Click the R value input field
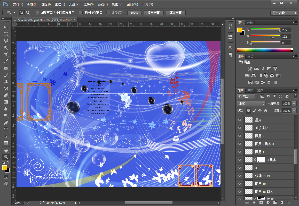The image size is (299, 206). click(286, 30)
